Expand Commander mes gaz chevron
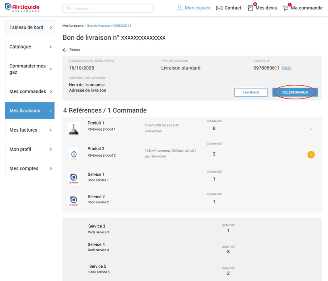Screen dimensions: 328x281 pos(51,69)
